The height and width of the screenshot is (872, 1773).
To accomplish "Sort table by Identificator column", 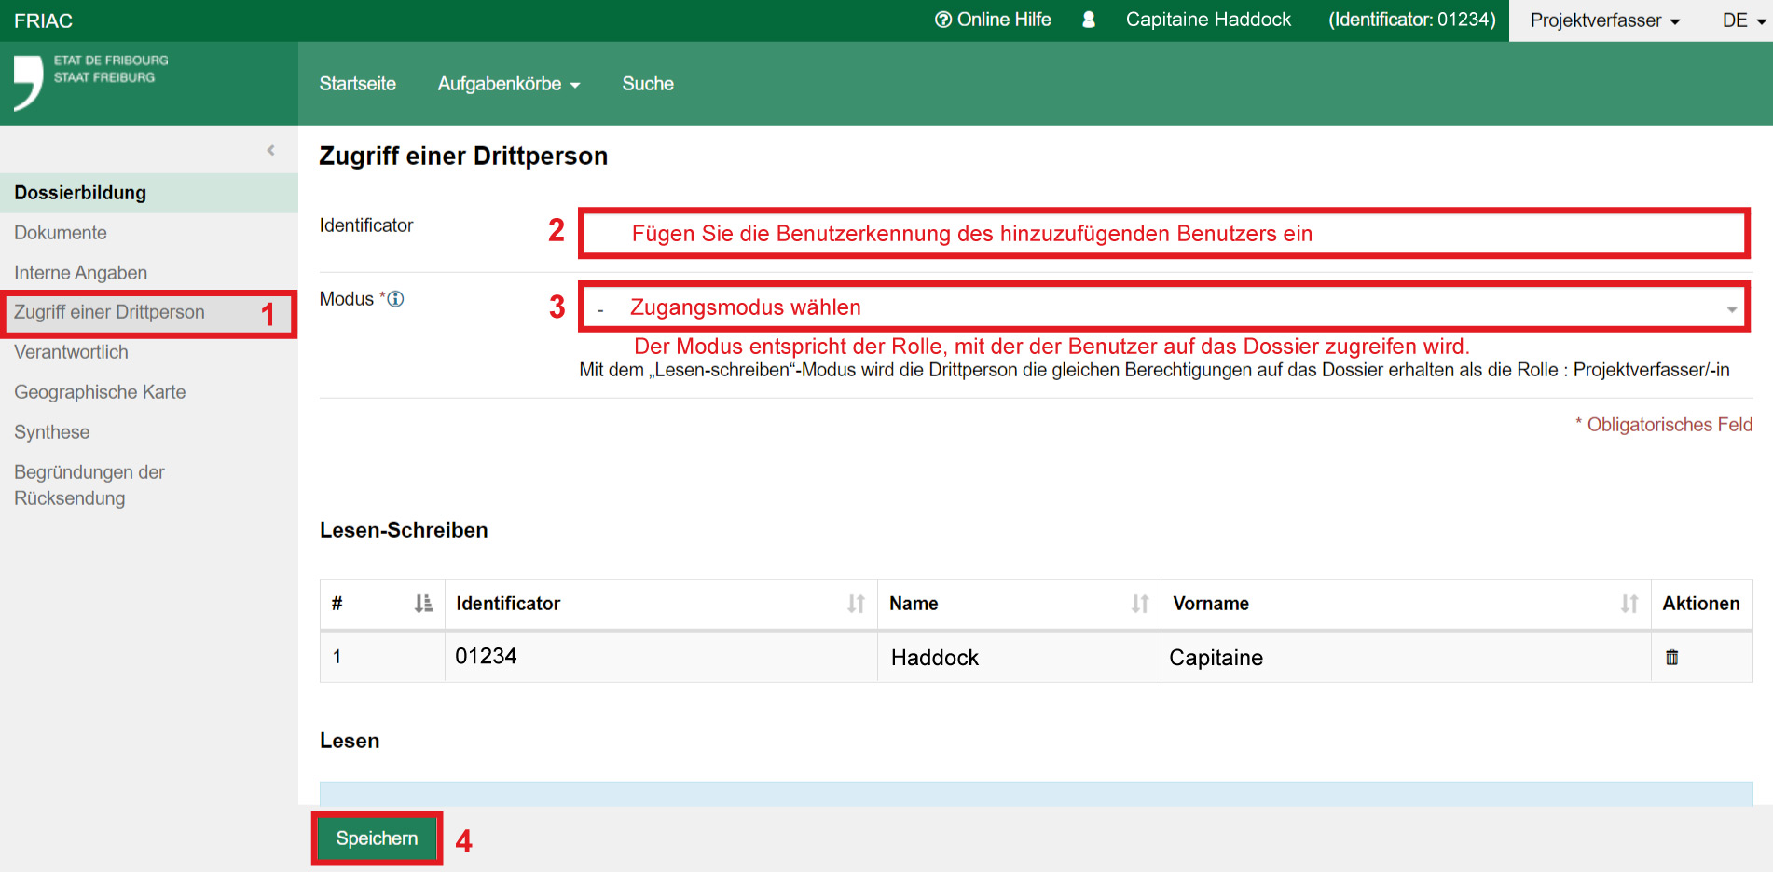I will pos(856,604).
